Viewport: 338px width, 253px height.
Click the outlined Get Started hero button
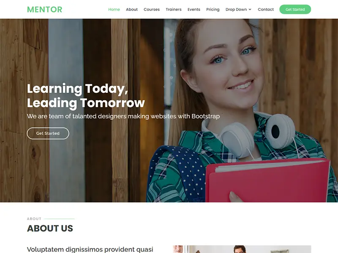(x=48, y=133)
